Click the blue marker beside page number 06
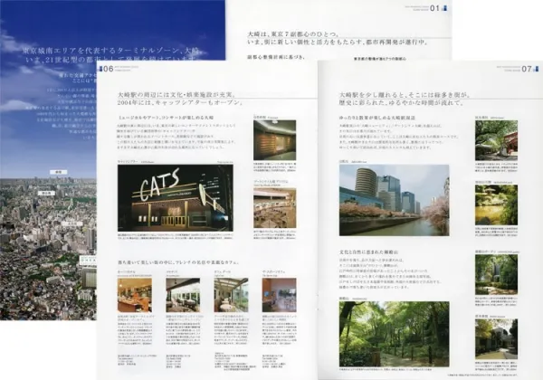 (100, 69)
